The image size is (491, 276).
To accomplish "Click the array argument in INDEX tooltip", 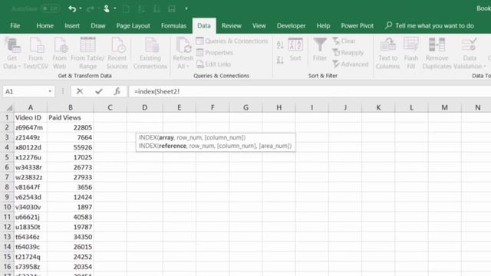I will pos(166,137).
